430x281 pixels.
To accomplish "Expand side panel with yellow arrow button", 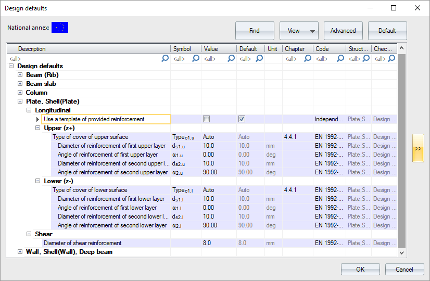I will [x=418, y=148].
